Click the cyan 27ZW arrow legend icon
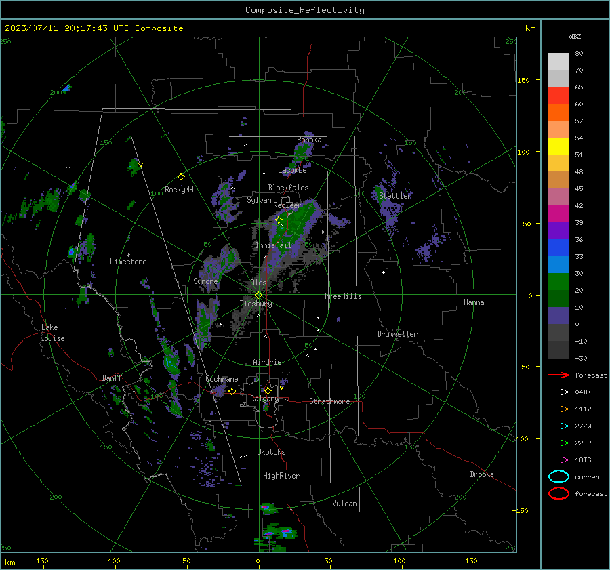Viewport: 610px width, 570px height. 558,426
